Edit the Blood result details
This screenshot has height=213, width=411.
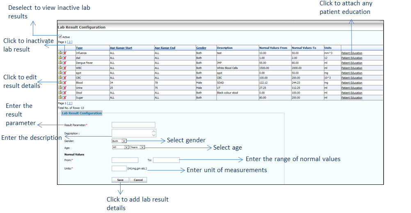click(60, 83)
